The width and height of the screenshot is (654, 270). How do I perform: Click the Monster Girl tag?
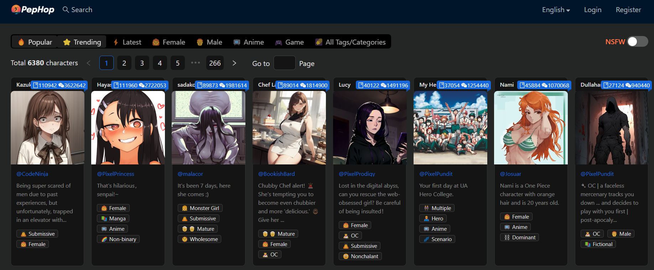pos(200,208)
